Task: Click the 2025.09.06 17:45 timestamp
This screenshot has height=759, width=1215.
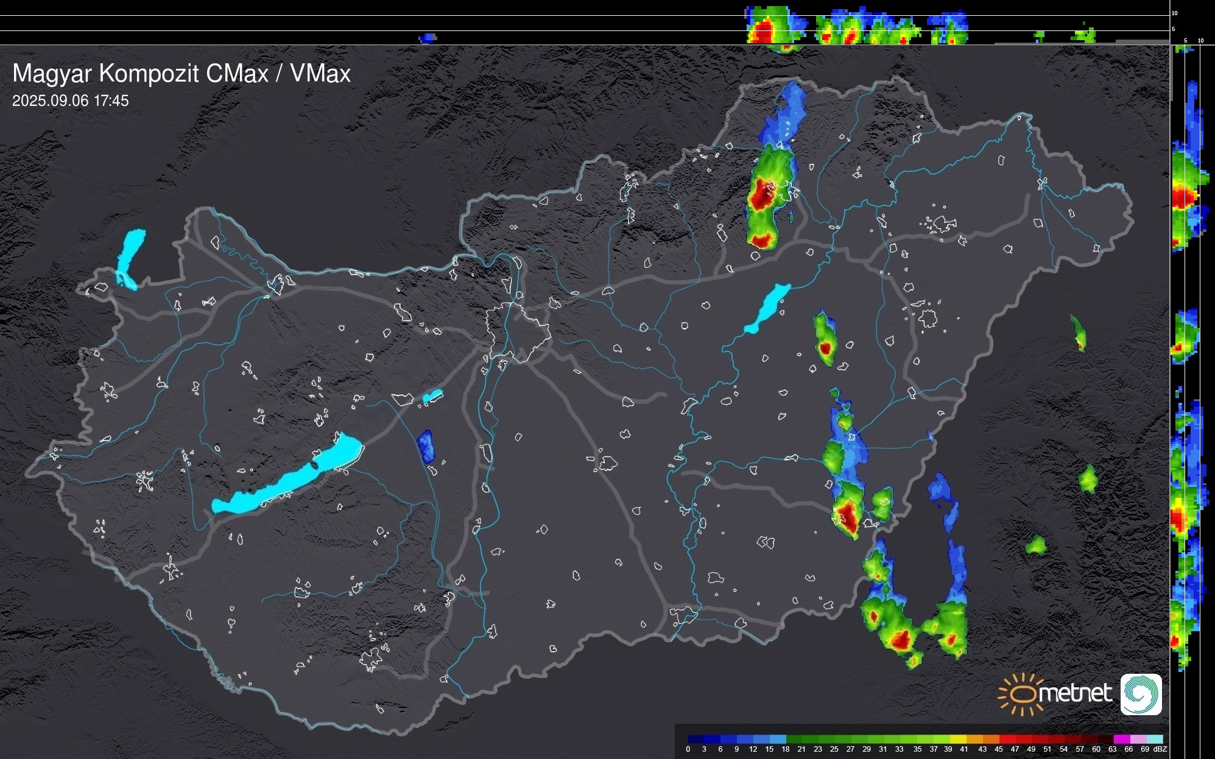Action: (71, 101)
